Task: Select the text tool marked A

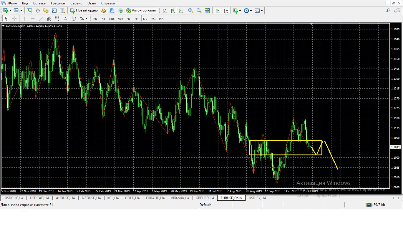Action: pyautogui.click(x=66, y=19)
